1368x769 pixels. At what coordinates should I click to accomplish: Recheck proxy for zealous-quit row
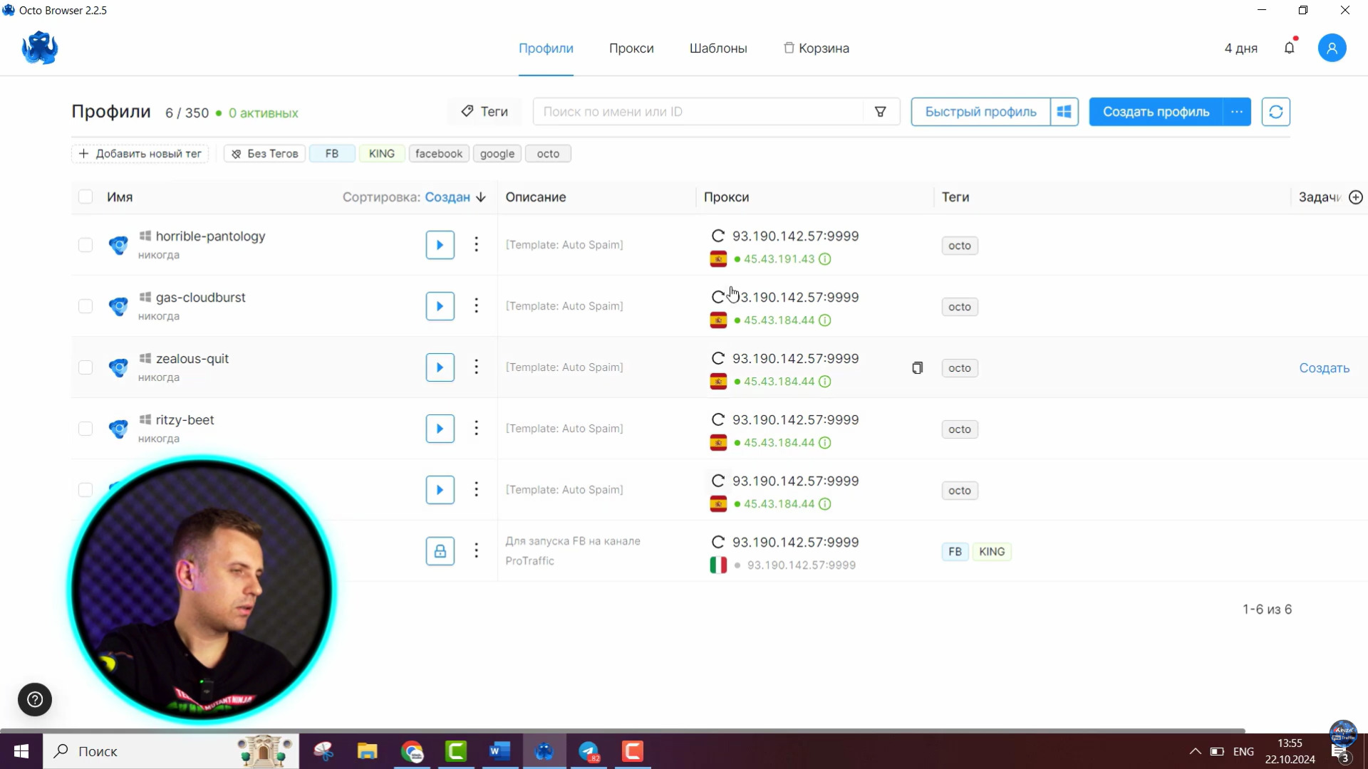point(718,358)
